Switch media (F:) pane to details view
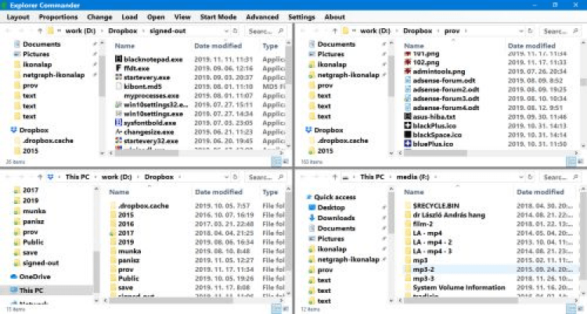The height and width of the screenshot is (314, 587). 571,309
